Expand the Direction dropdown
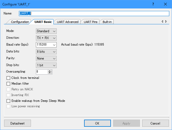 coord(46,38)
